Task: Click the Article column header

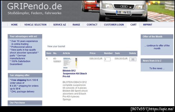Action: click(66, 53)
